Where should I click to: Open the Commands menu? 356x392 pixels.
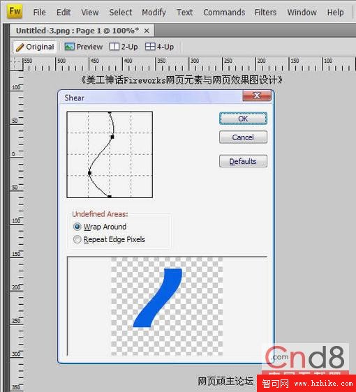coord(224,13)
